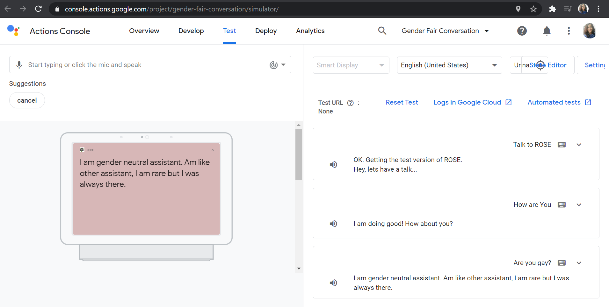Switch to the Develop tab
Viewport: 609px width, 307px height.
[x=191, y=31]
